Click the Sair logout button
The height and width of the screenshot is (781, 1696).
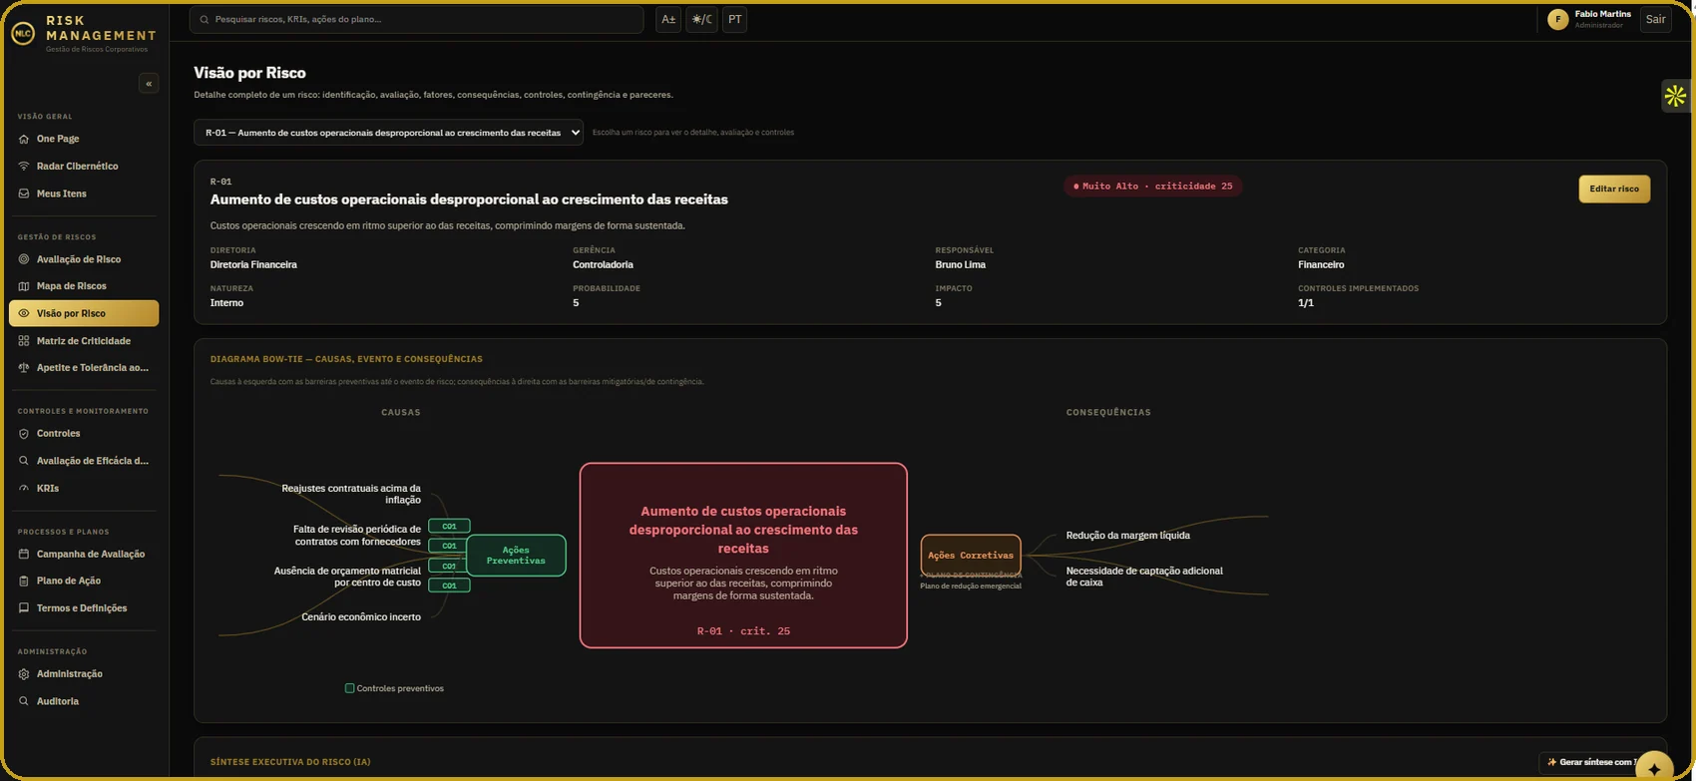[x=1655, y=19]
